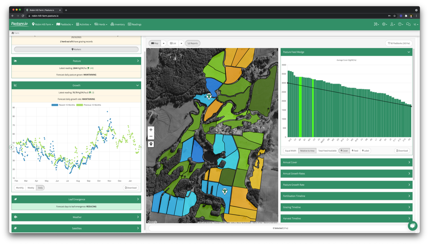Open the Chrome three-dot menu
The width and height of the screenshot is (429, 246).
pos(416,16)
